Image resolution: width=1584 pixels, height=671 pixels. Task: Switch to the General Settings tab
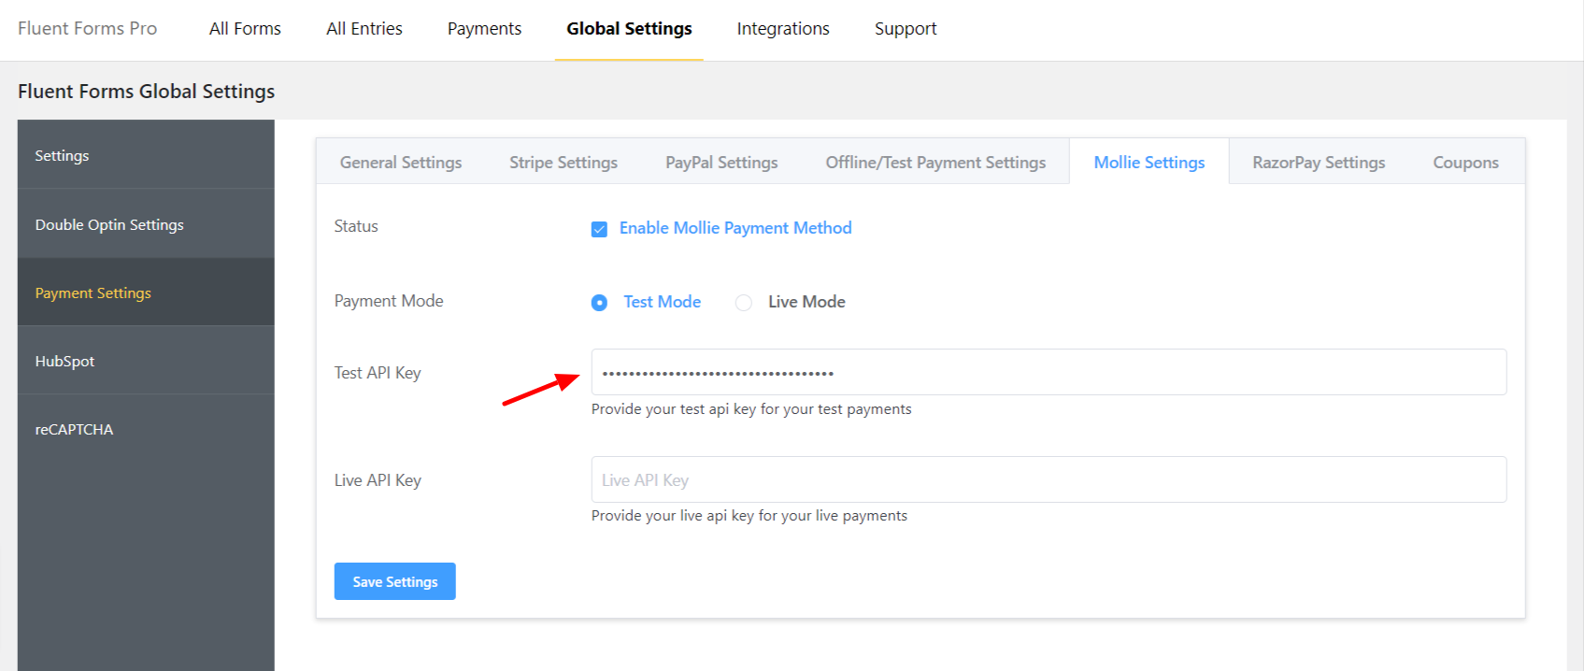(401, 163)
